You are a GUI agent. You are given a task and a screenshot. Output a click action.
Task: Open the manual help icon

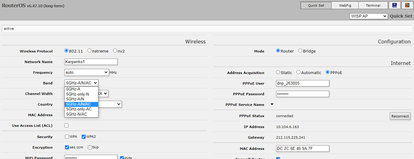(394, 5)
